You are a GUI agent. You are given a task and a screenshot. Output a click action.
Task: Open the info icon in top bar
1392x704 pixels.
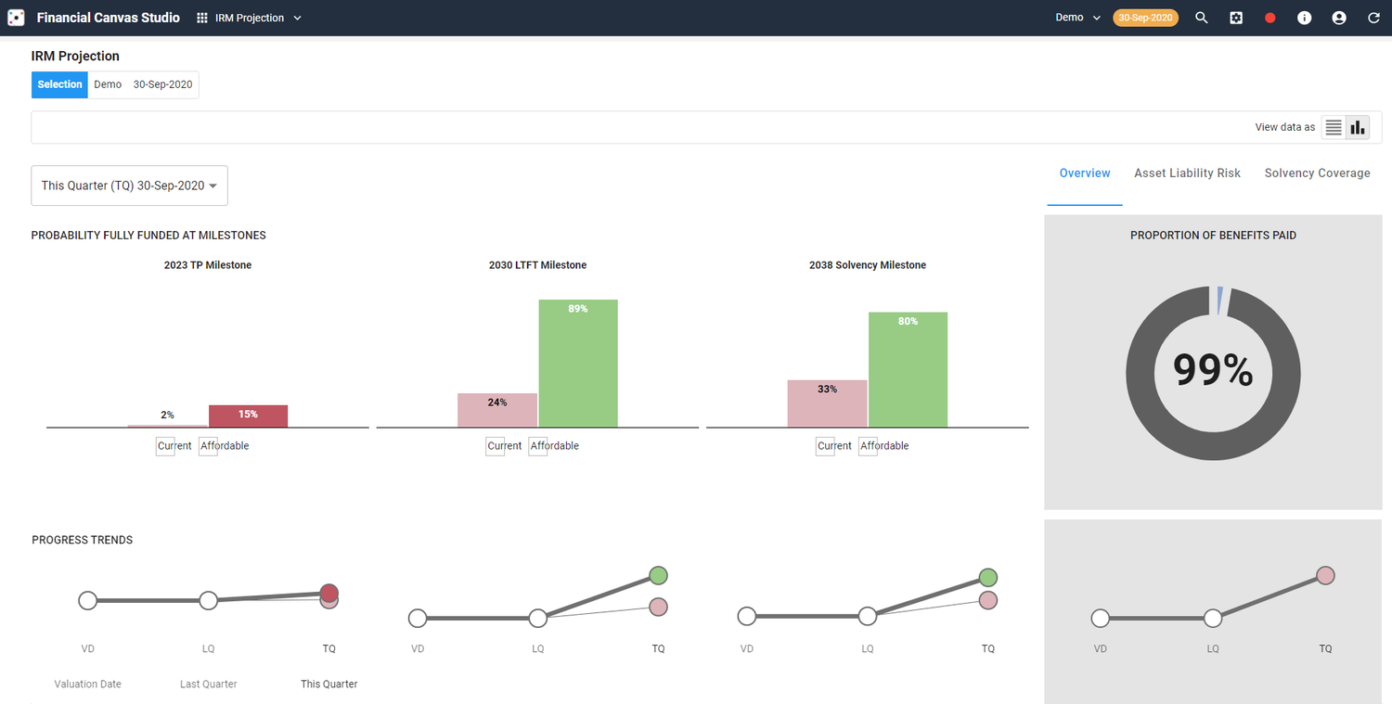click(x=1305, y=18)
